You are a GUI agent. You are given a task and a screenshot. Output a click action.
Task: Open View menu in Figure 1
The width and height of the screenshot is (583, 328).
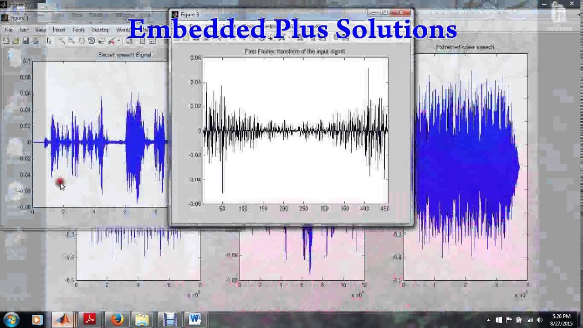tap(41, 30)
